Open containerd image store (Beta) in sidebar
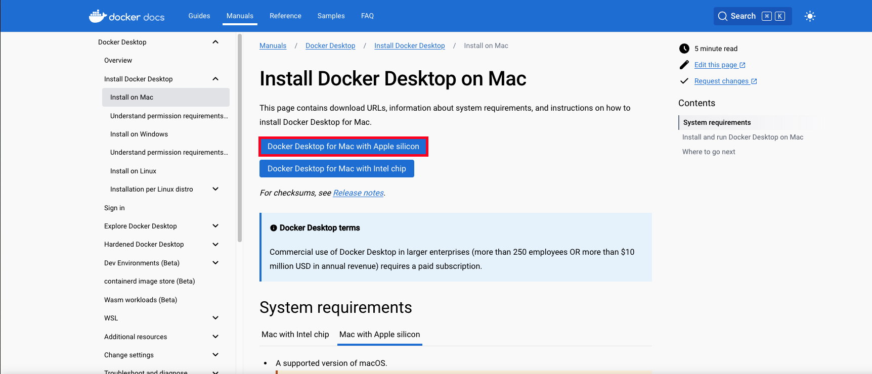Viewport: 872px width, 374px height. tap(149, 281)
